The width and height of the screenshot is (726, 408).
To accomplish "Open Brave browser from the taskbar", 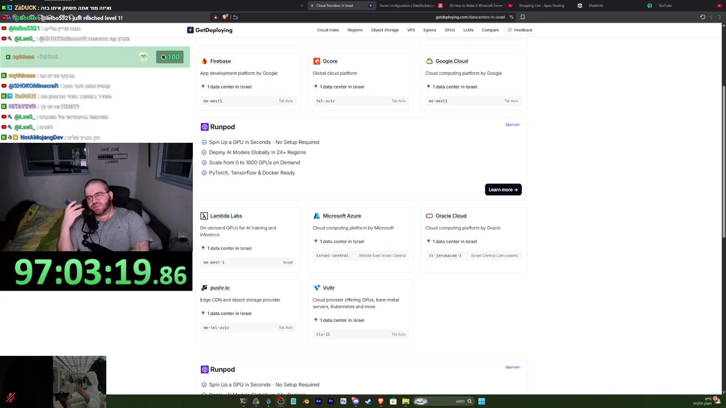I will point(381,401).
